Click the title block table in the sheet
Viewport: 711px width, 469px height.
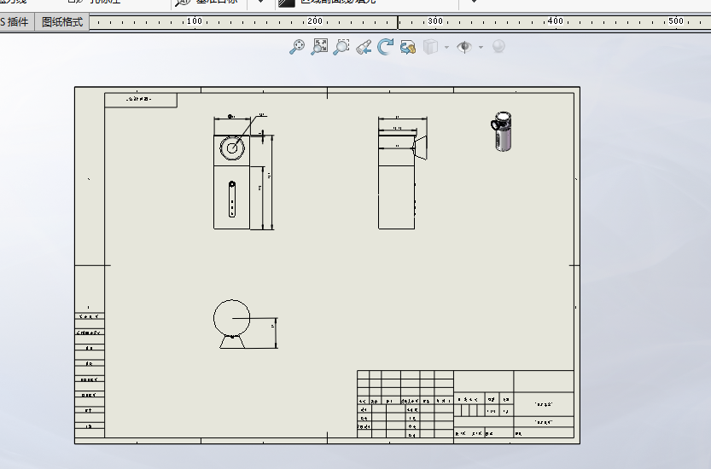point(465,406)
